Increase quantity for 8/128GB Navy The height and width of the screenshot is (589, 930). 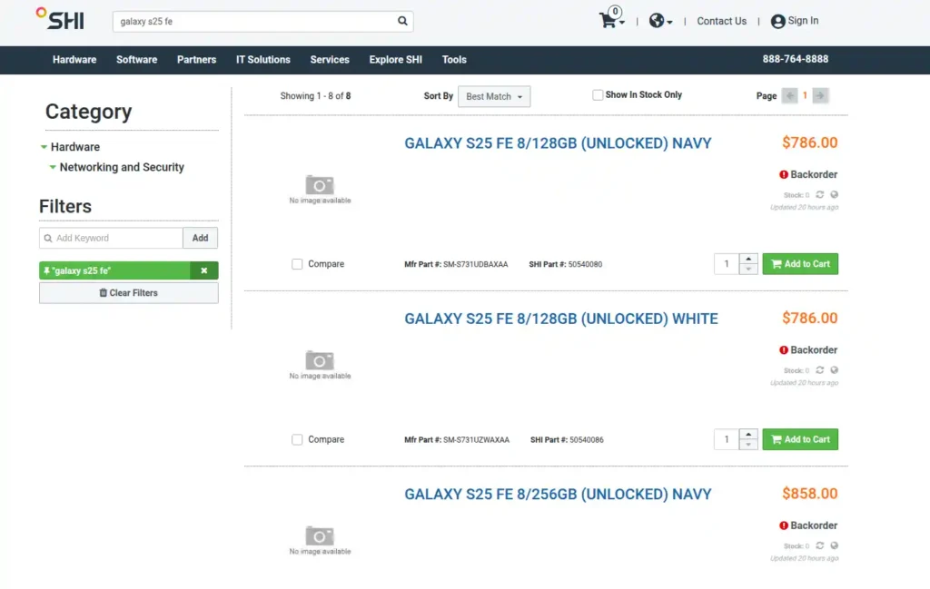click(x=748, y=259)
